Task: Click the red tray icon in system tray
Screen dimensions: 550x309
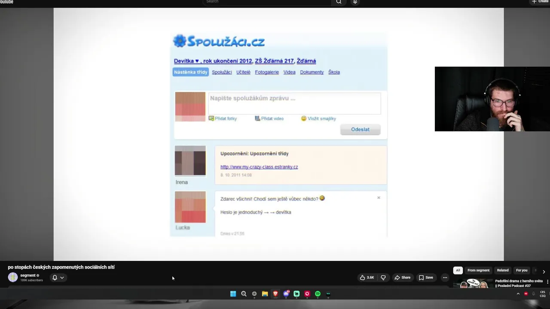Action: tap(526, 294)
